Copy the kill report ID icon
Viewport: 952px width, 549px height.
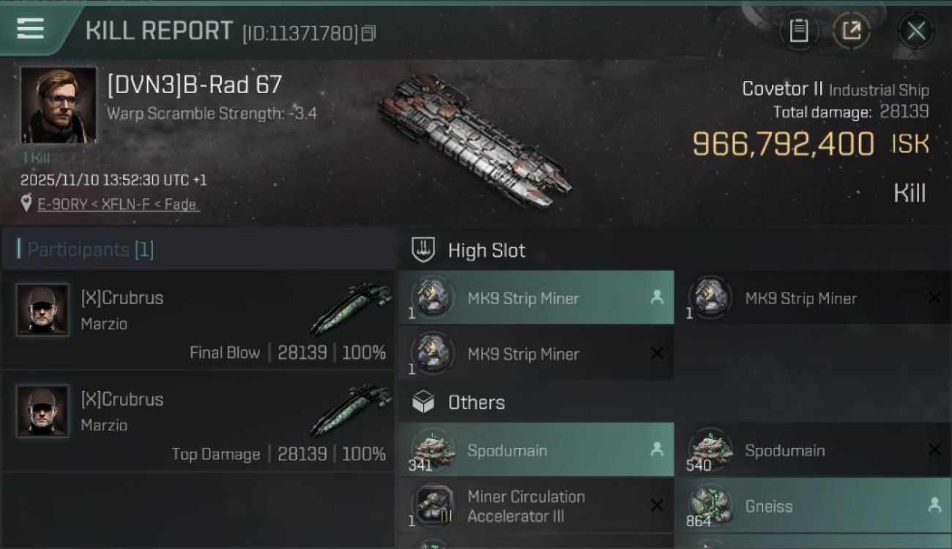point(368,33)
